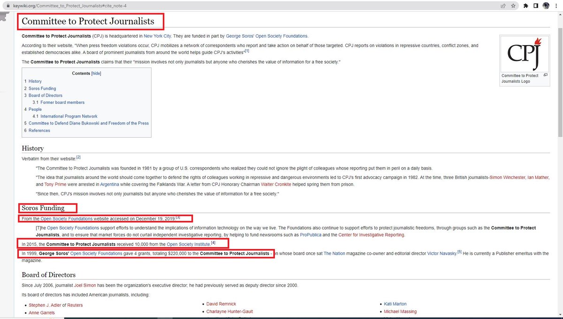Image resolution: width=563 pixels, height=319 pixels.
Task: Open Joel Simon link
Action: point(85,286)
